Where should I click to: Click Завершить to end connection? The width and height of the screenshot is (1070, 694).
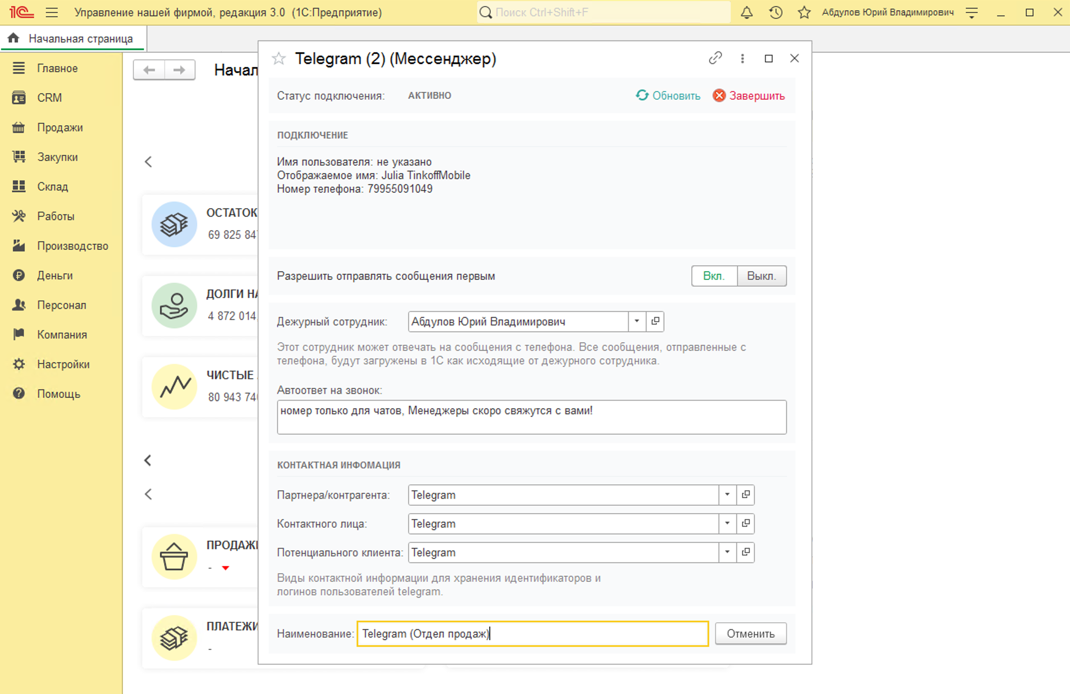(x=749, y=96)
